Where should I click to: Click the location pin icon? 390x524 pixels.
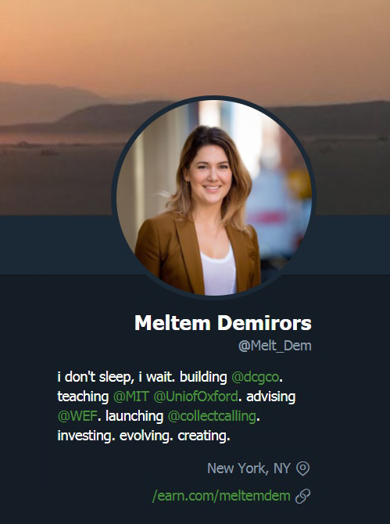[302, 468]
